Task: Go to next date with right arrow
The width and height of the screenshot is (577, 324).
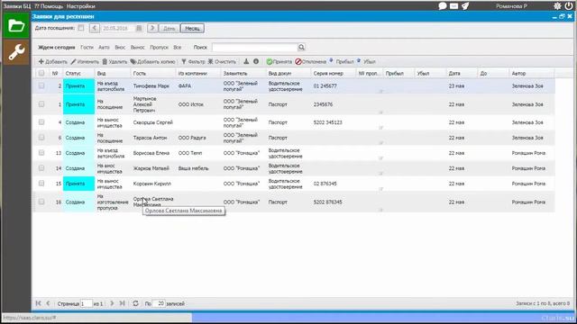Action: point(152,28)
